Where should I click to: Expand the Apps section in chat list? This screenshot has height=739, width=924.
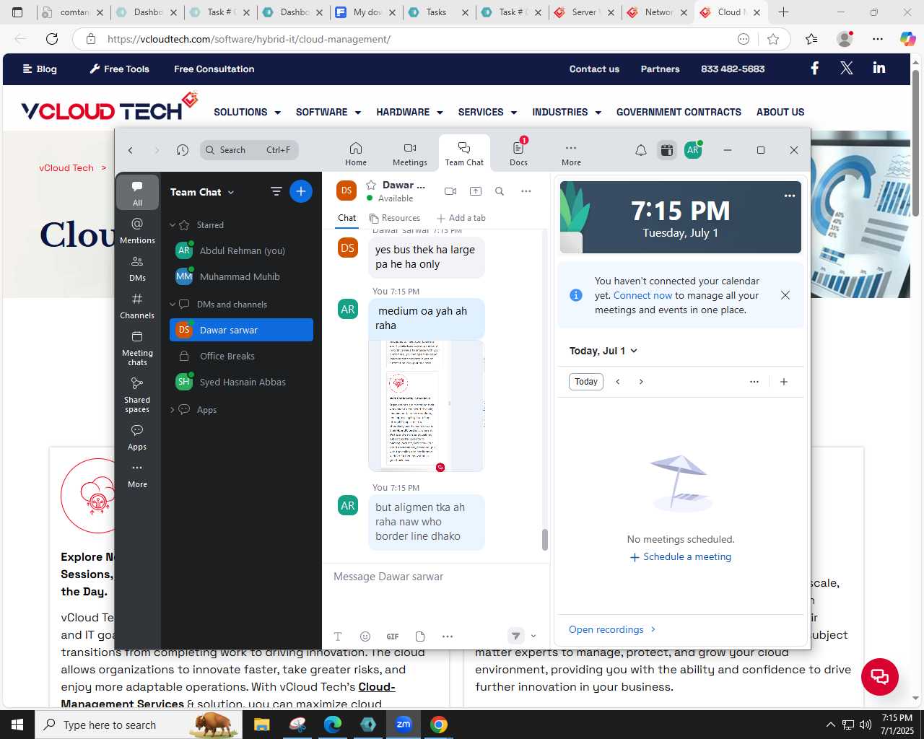click(173, 410)
